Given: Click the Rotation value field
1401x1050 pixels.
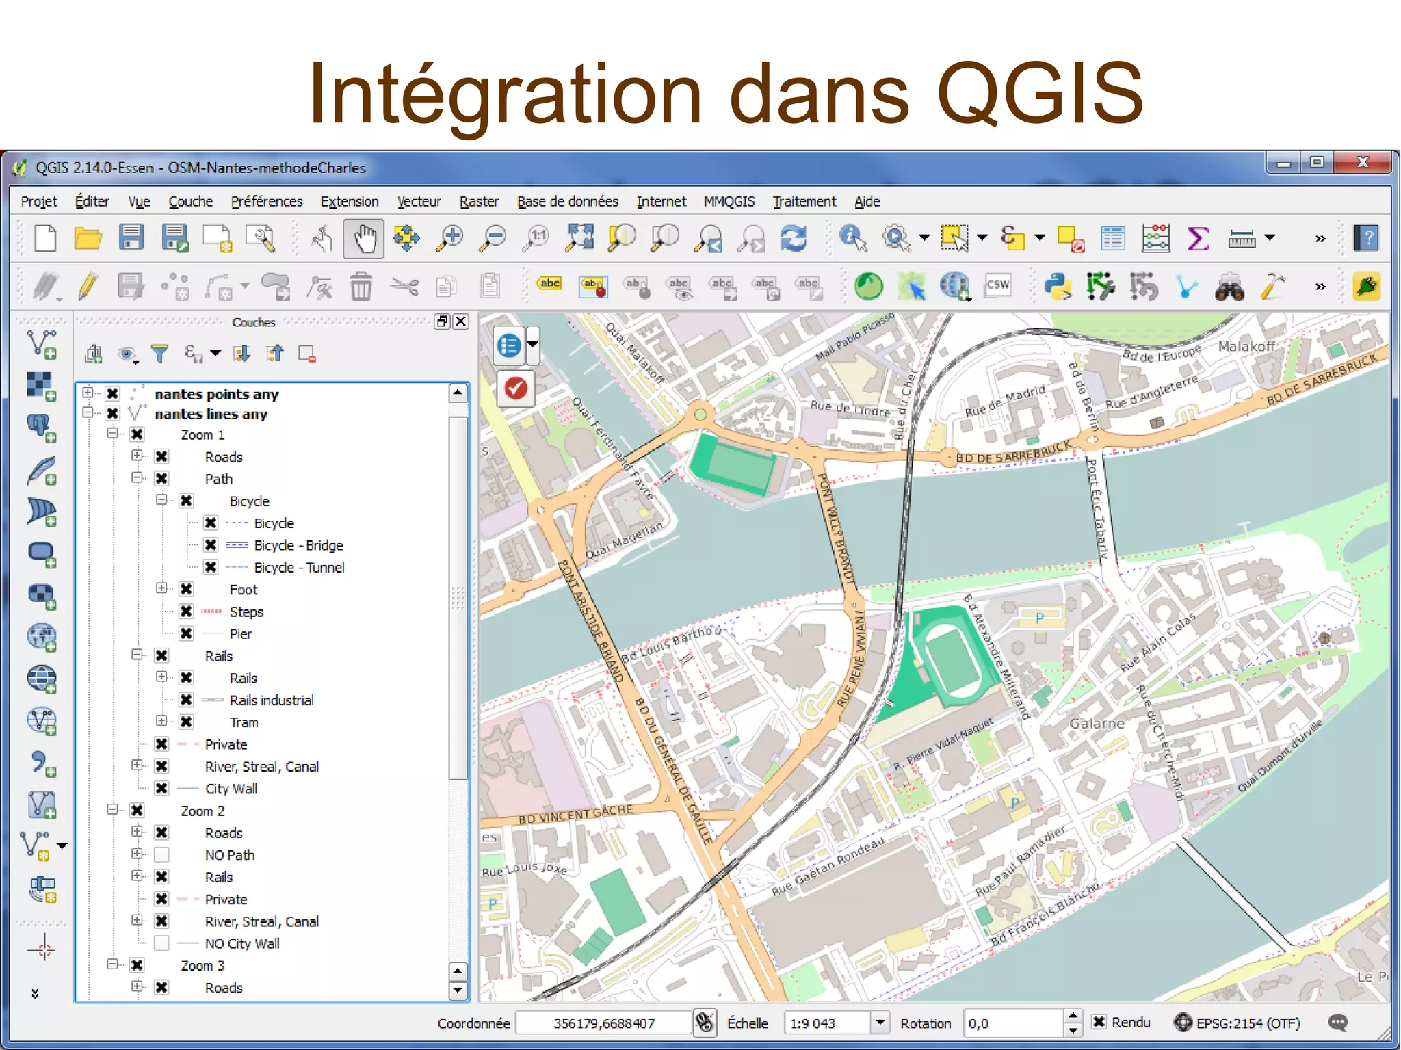Looking at the screenshot, I should coord(1014,1023).
